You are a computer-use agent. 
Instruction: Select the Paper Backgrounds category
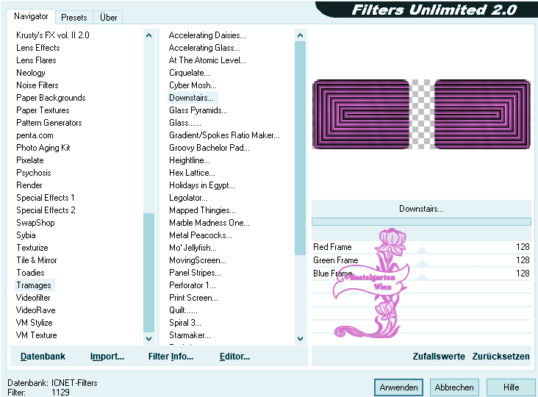click(x=51, y=98)
